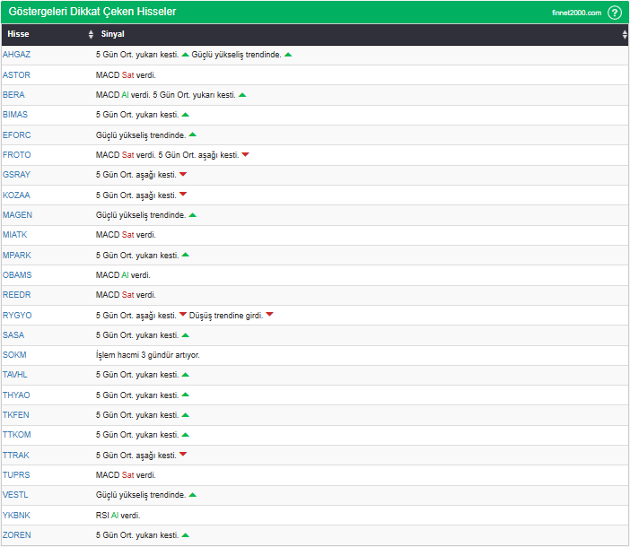Select 'RSI Al verdi.' in YKBNK row
The height and width of the screenshot is (547, 630).
pos(118,515)
